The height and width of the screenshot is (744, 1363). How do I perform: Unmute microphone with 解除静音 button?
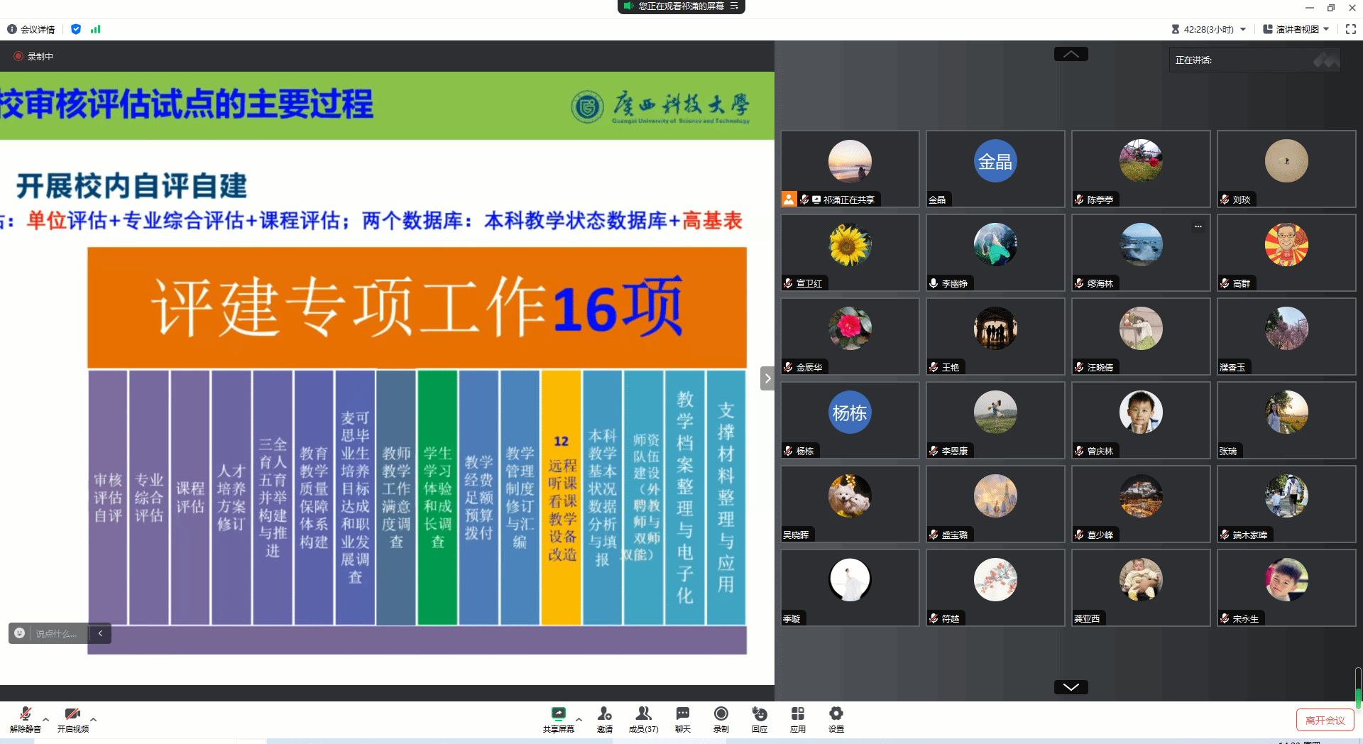click(x=26, y=718)
